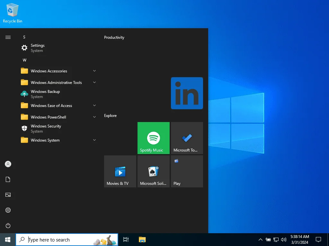
Task: Open the Play tile group
Action: pos(187,171)
